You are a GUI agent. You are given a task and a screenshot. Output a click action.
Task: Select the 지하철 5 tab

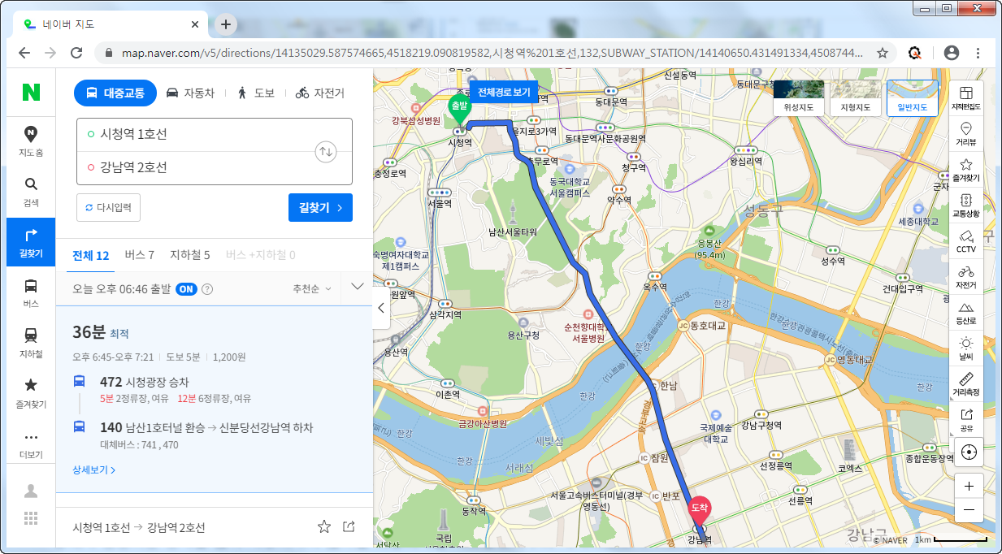[189, 255]
